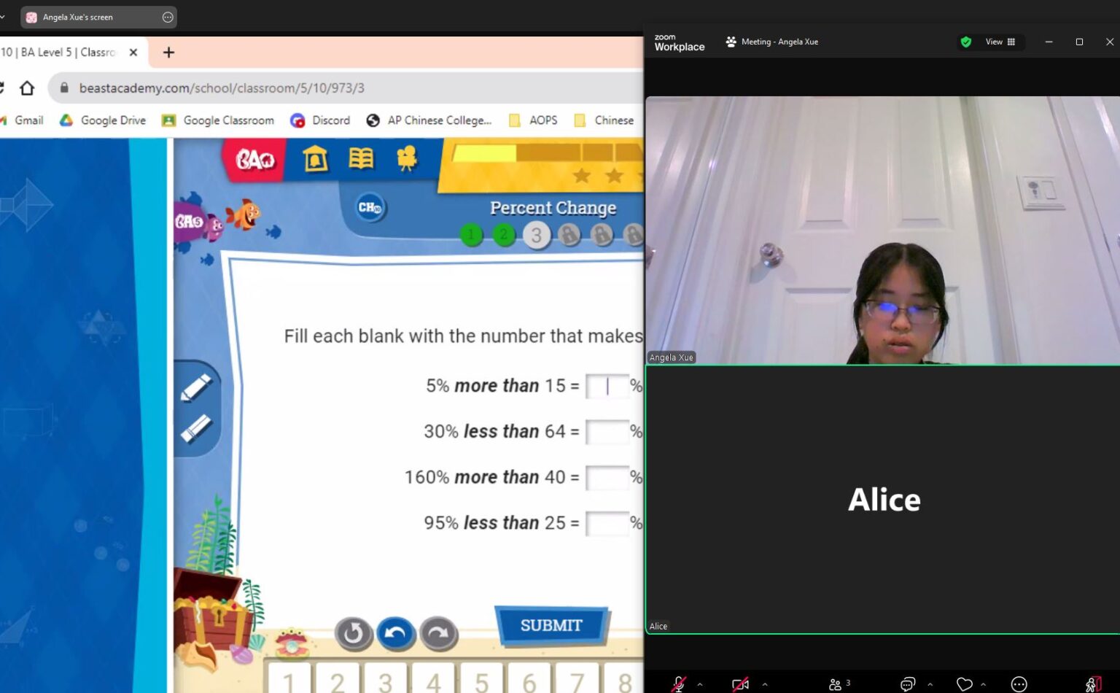The height and width of the screenshot is (693, 1120).
Task: Open Google Classroom bookmark
Action: 218,120
